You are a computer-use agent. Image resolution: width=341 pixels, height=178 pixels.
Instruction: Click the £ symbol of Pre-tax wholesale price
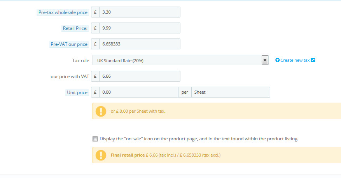95,12
